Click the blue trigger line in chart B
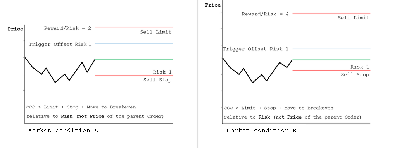The width and height of the screenshot is (397, 148). click(331, 48)
